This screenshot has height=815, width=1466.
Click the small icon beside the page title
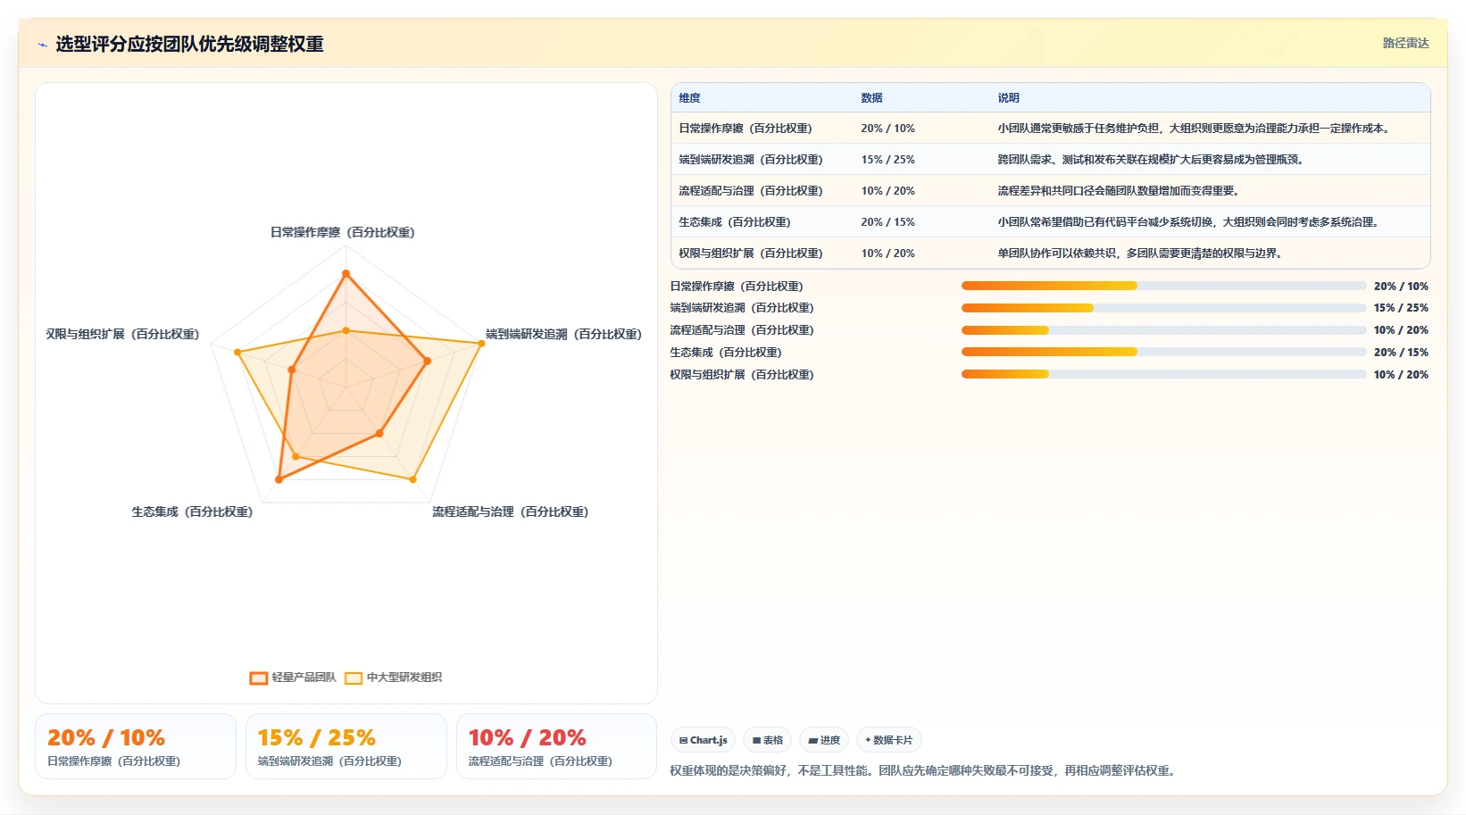(x=42, y=45)
